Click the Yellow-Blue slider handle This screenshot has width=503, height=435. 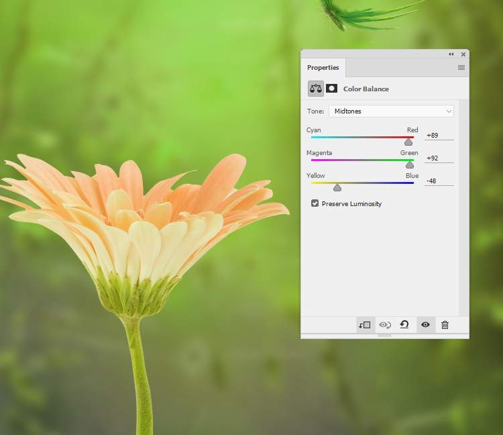point(337,187)
